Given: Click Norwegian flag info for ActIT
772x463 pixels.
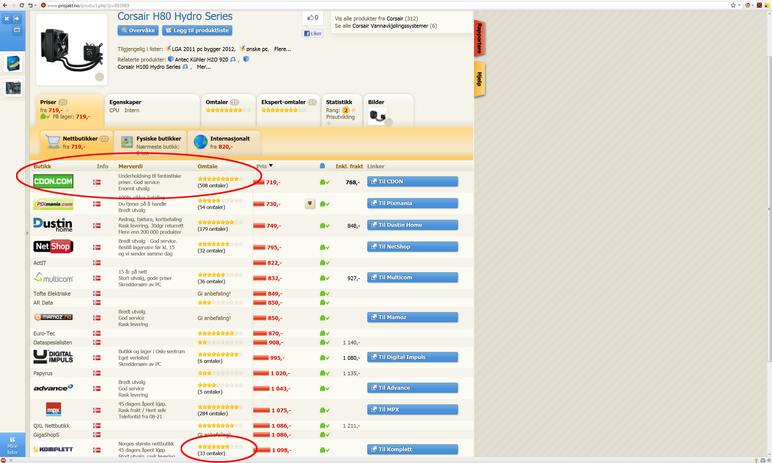Looking at the screenshot, I should click(97, 263).
